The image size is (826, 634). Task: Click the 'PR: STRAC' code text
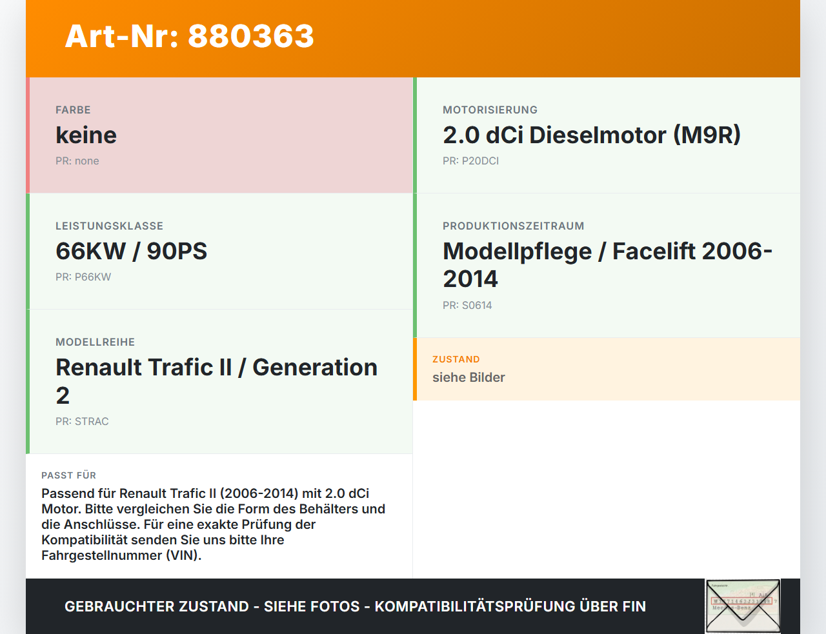82,422
